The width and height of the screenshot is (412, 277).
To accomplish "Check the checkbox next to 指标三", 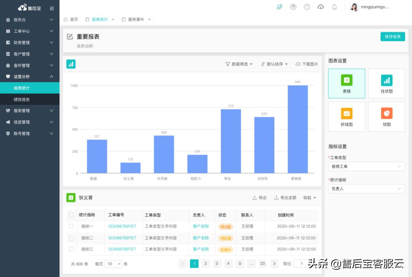I will point(71,249).
